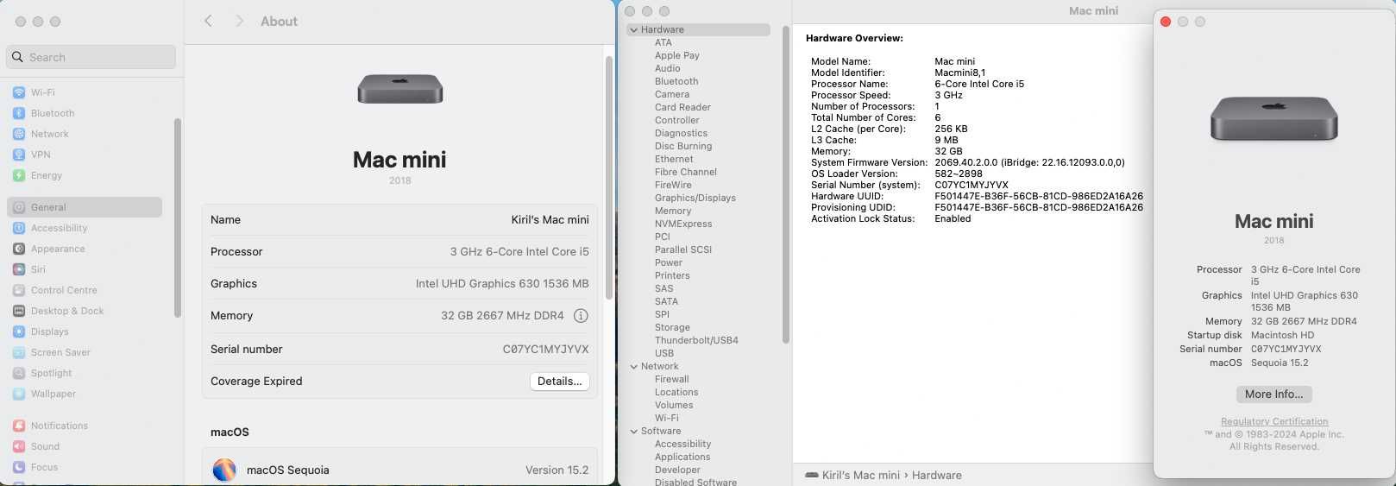Select ATA under Hardware
Image resolution: width=1396 pixels, height=486 pixels.
(x=663, y=42)
